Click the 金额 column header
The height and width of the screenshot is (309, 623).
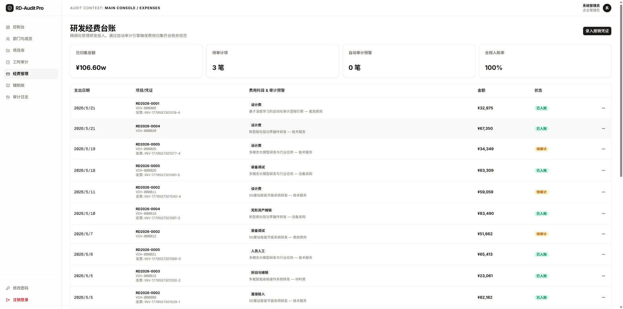coord(481,90)
